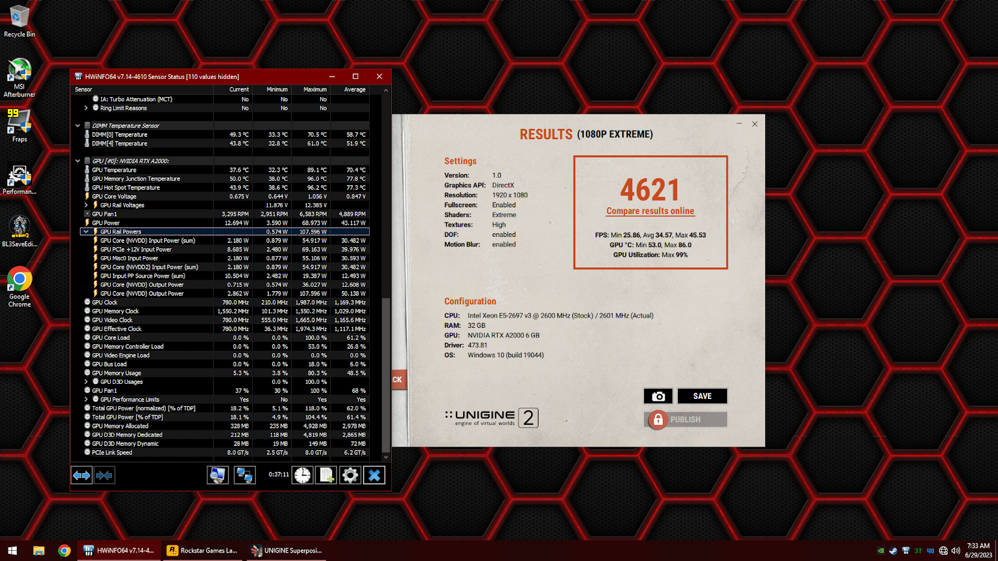Switch to Rockstar Games Launcher taskbar button
Viewport: 998px width, 561px height.
[x=203, y=550]
